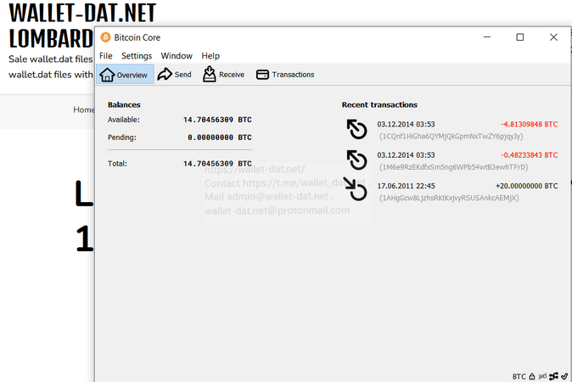572x382 pixels.
Task: Open the Receive tab
Action: (x=223, y=75)
